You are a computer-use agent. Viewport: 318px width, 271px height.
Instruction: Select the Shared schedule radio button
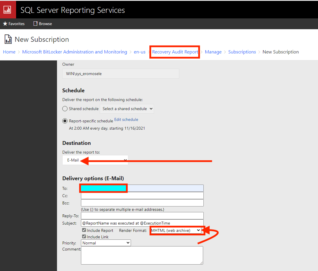point(65,109)
